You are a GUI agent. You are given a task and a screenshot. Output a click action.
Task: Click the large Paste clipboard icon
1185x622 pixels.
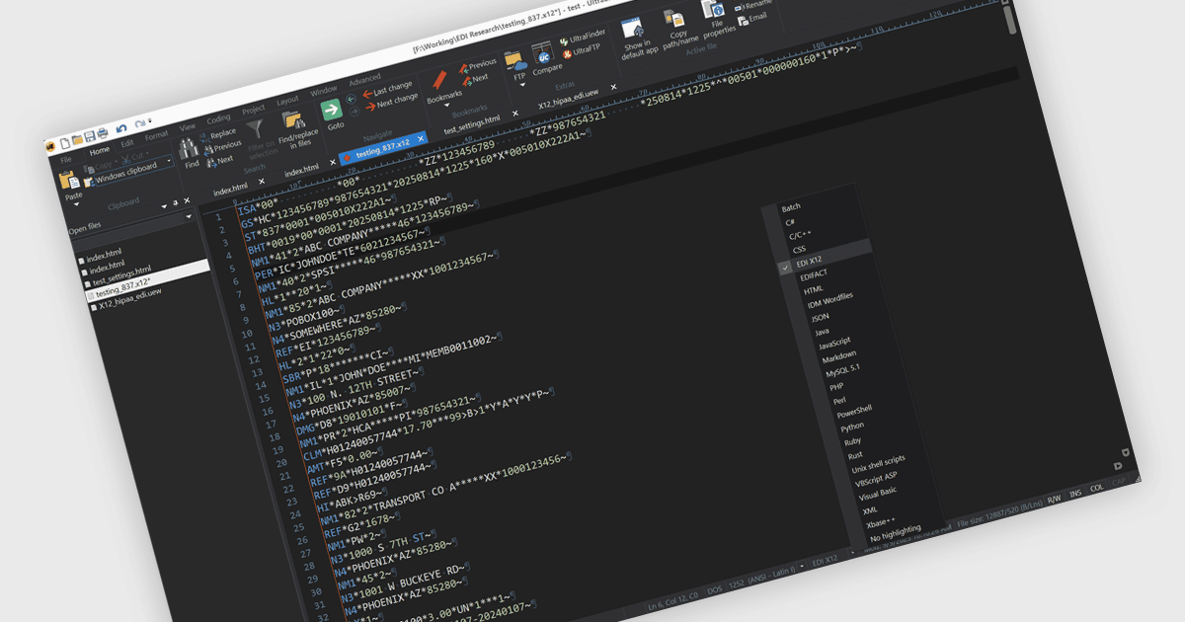point(68,181)
